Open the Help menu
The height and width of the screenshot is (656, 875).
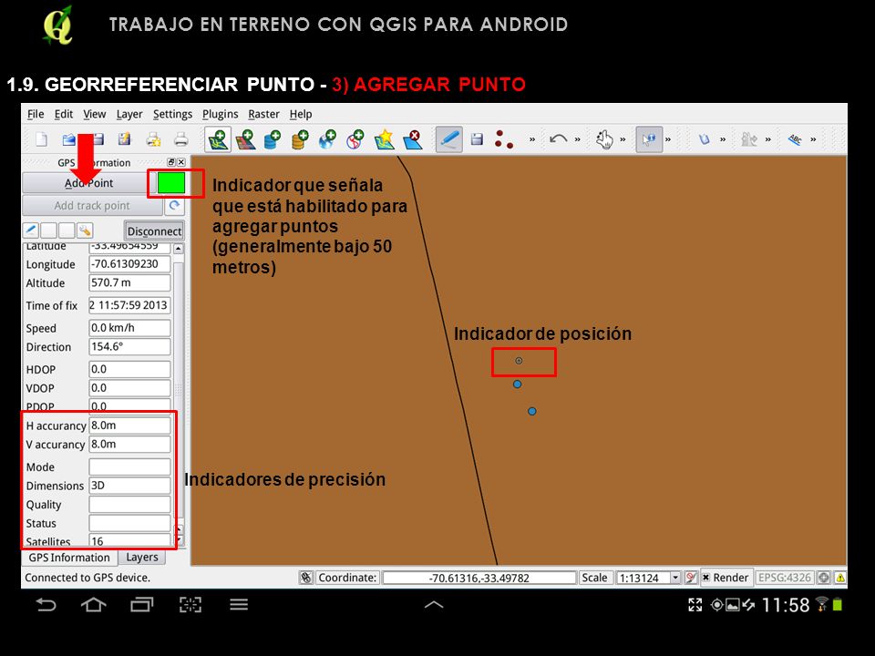click(x=301, y=115)
